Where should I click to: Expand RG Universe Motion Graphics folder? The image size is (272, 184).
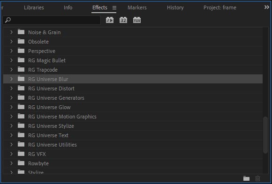(x=11, y=117)
